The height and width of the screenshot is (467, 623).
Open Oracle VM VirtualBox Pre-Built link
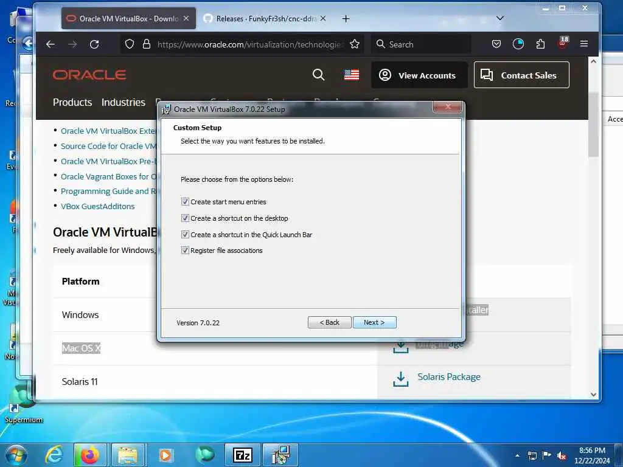pyautogui.click(x=108, y=161)
